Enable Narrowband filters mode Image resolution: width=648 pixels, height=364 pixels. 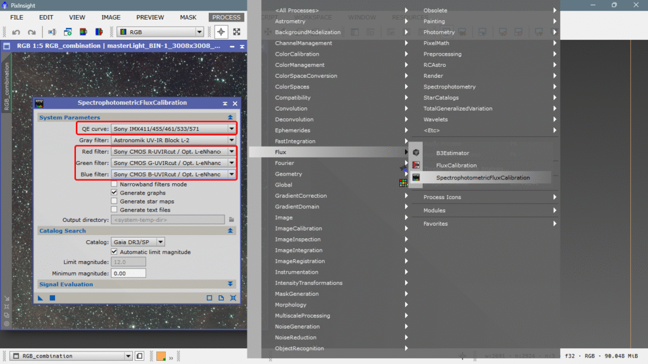point(114,184)
